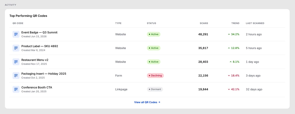Open the View all QR Codes link
Image resolution: width=295 pixels, height=114 pixels.
click(147, 102)
